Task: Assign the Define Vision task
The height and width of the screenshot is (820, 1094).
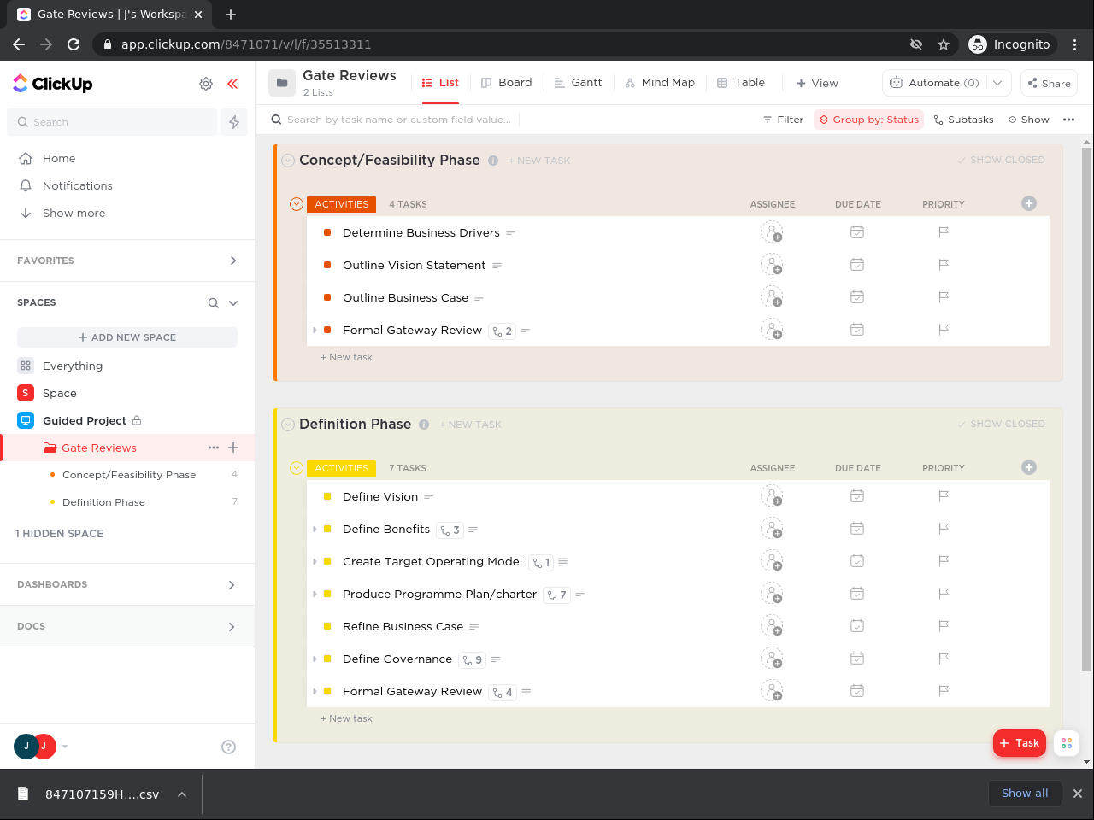Action: coord(772,496)
